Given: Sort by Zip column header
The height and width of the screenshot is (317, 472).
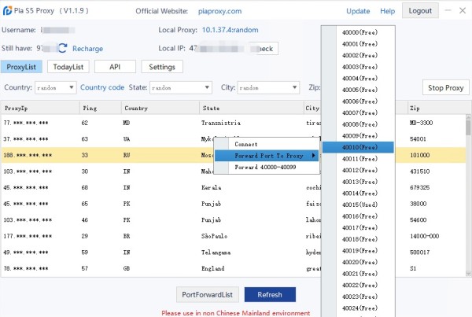Looking at the screenshot, I should pos(438,108).
